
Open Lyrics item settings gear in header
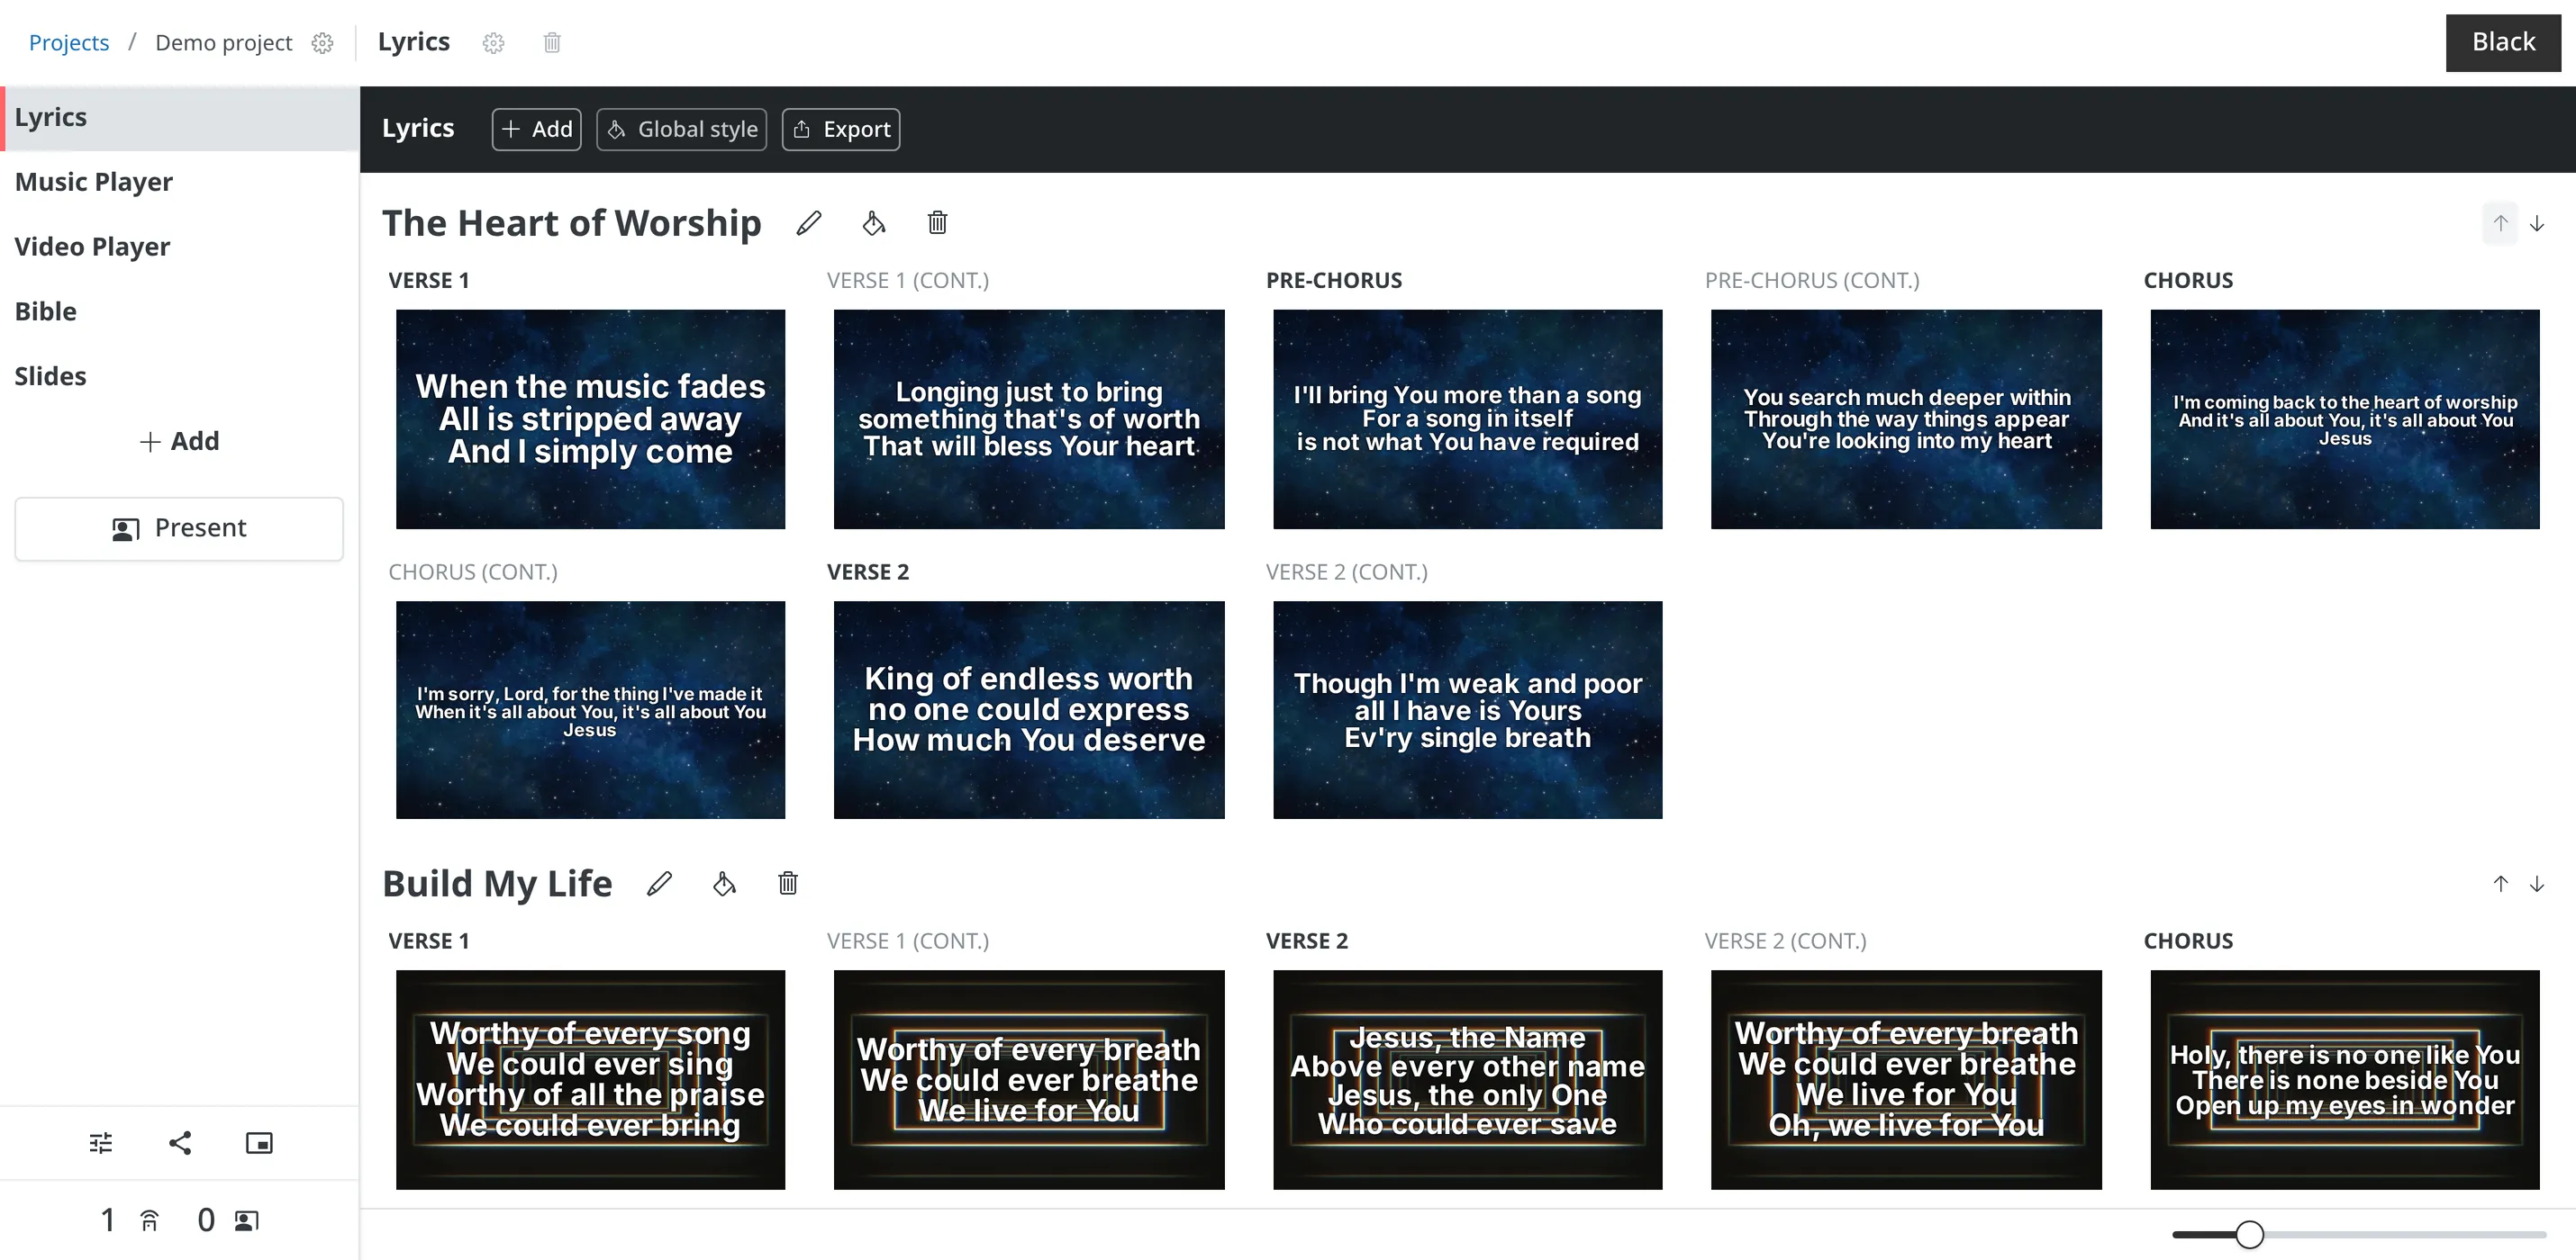(x=493, y=43)
